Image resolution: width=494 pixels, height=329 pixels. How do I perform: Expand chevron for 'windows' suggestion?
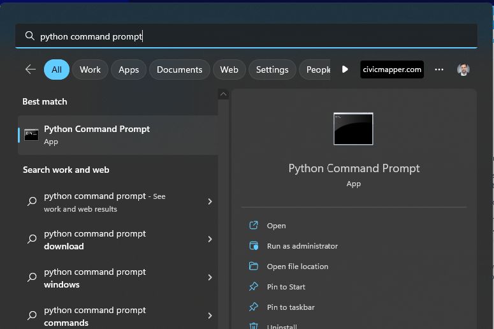click(210, 277)
